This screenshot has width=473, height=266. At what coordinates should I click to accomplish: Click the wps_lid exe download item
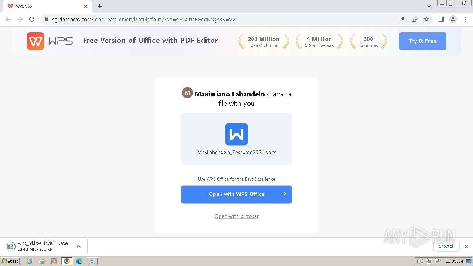(x=39, y=246)
